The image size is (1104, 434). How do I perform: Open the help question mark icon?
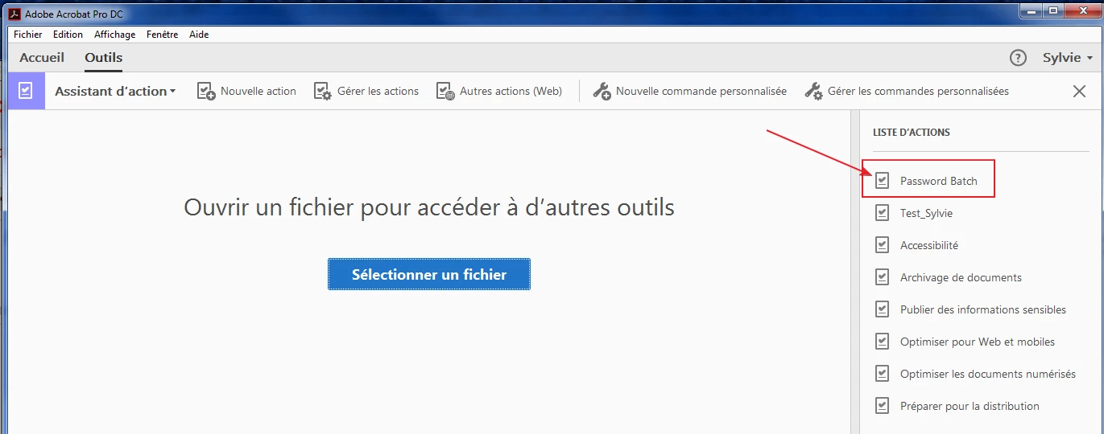coord(1018,58)
